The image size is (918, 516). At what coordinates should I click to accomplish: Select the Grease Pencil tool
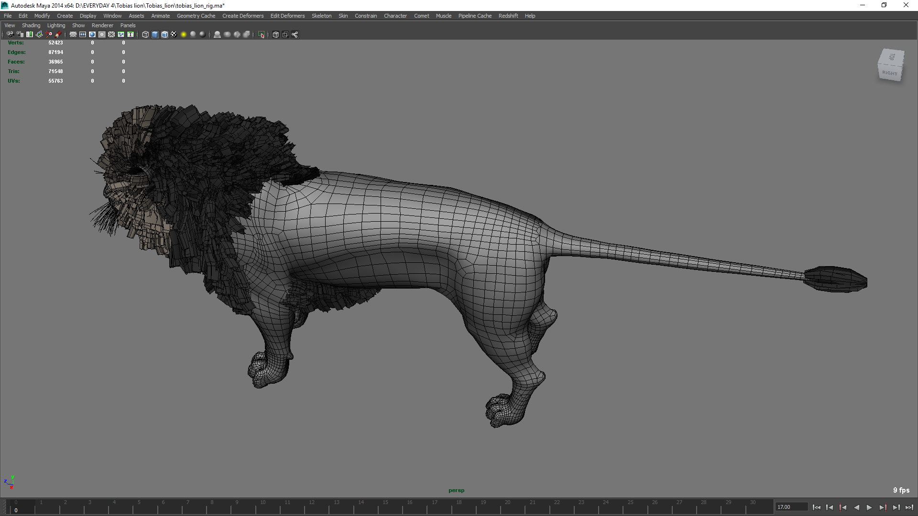[x=58, y=34]
